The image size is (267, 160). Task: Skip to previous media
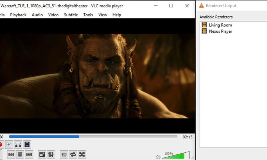pos(11,154)
